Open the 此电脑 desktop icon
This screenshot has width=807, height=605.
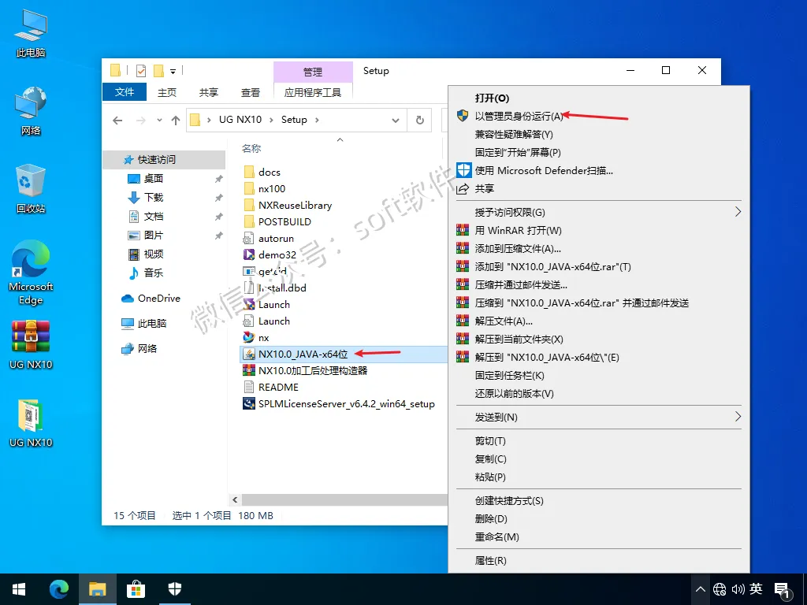(x=31, y=33)
